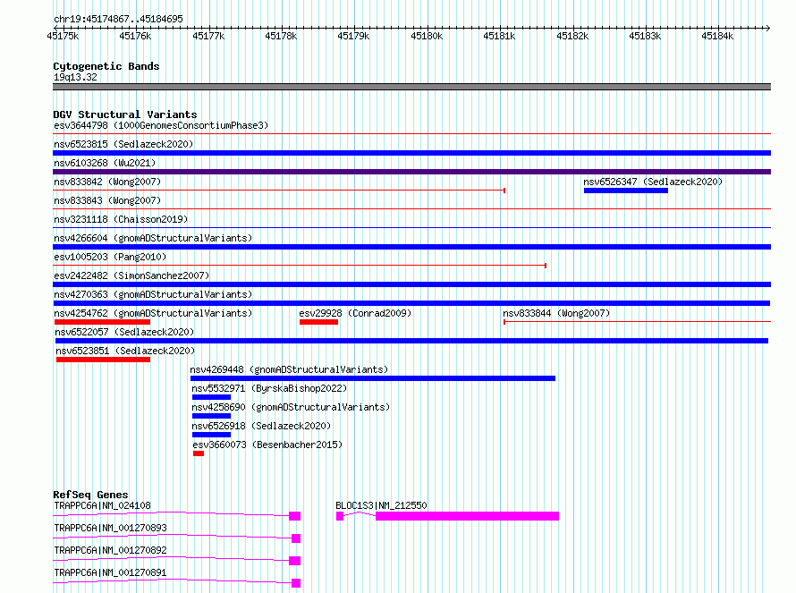Image resolution: width=796 pixels, height=593 pixels.
Task: Click the red bar under nsv6523851
Action: point(103,360)
